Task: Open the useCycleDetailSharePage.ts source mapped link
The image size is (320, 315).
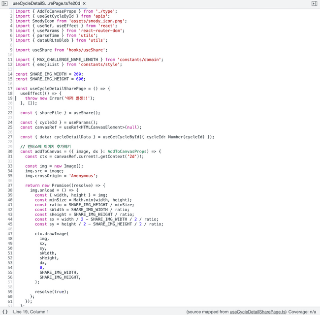Action: click(258, 312)
